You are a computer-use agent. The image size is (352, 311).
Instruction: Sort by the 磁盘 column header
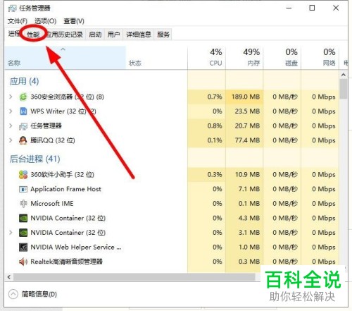(x=282, y=58)
